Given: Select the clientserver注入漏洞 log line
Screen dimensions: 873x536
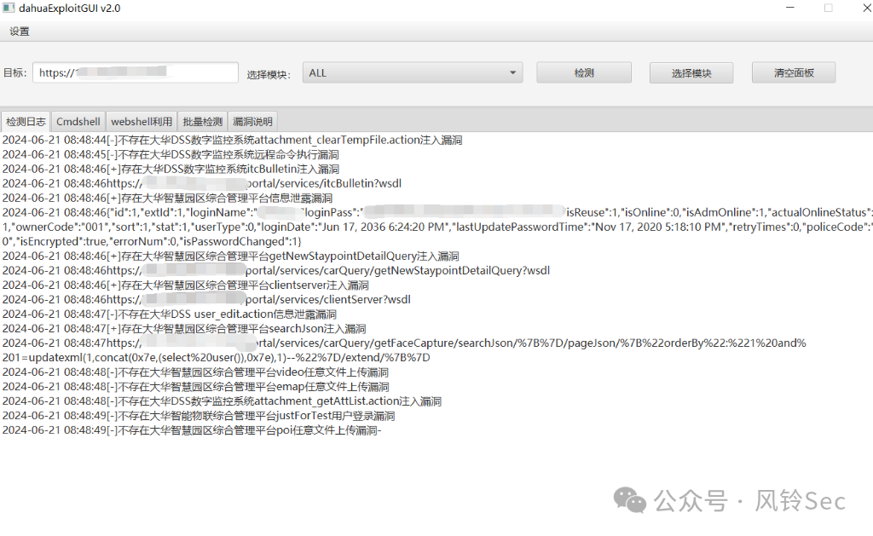Looking at the screenshot, I should pyautogui.click(x=185, y=285).
